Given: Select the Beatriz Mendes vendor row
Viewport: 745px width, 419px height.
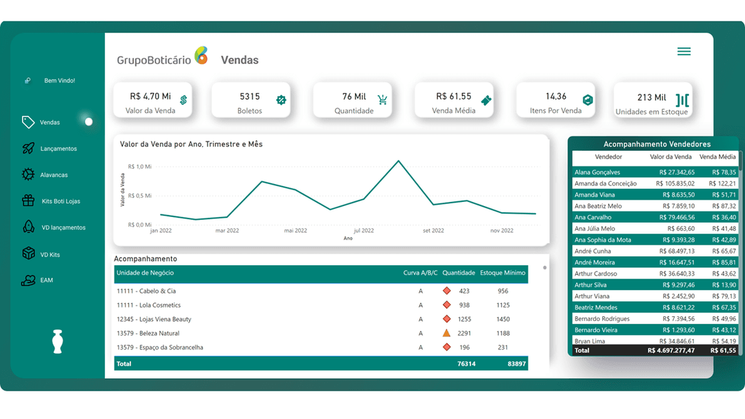Looking at the screenshot, I should pos(655,307).
